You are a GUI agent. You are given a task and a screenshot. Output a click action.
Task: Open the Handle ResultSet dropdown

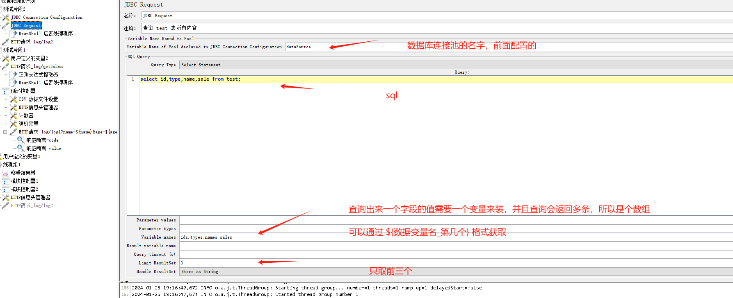point(456,271)
